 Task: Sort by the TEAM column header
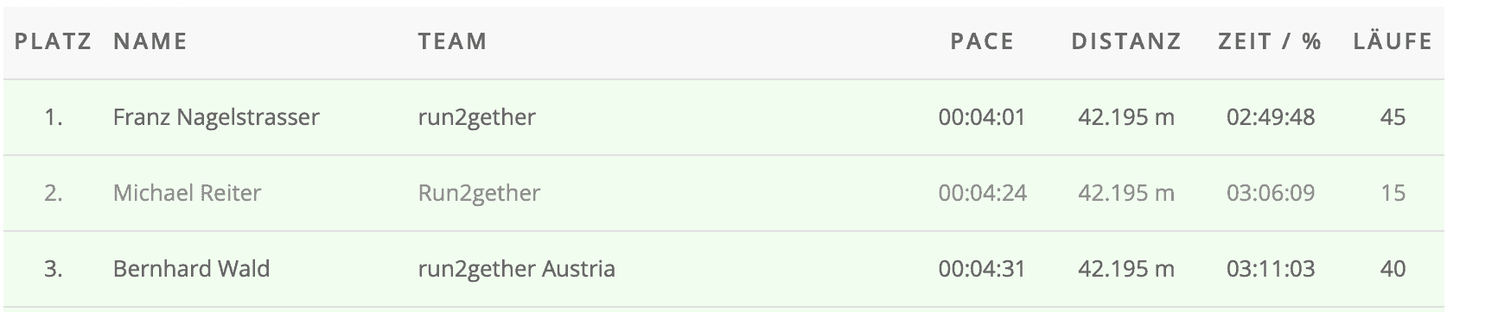453,41
